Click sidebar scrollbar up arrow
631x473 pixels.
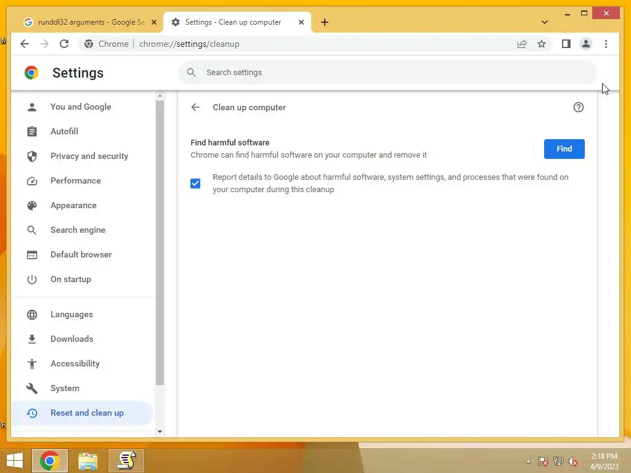(x=160, y=96)
